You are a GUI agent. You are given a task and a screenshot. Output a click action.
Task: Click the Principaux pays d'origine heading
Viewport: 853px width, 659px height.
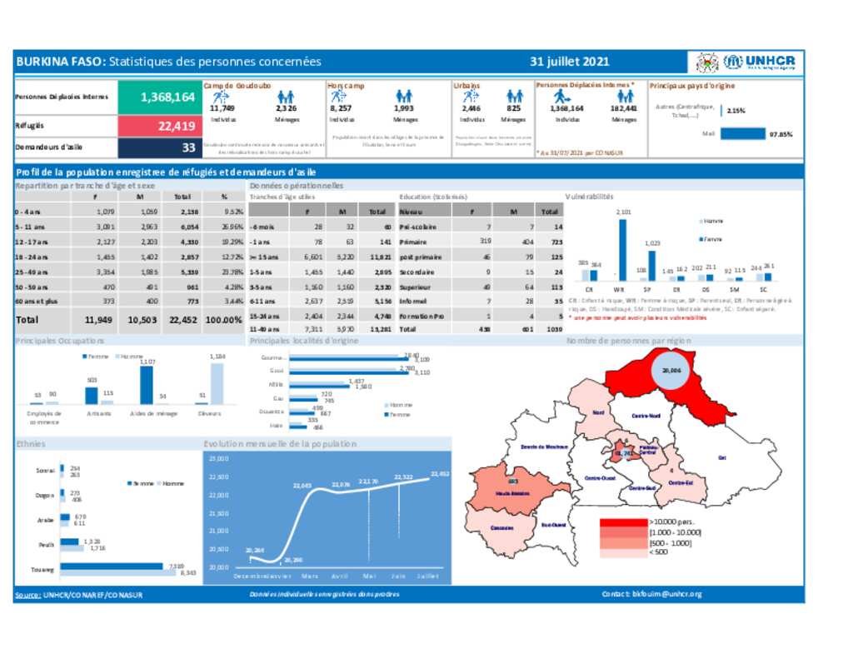pos(692,86)
